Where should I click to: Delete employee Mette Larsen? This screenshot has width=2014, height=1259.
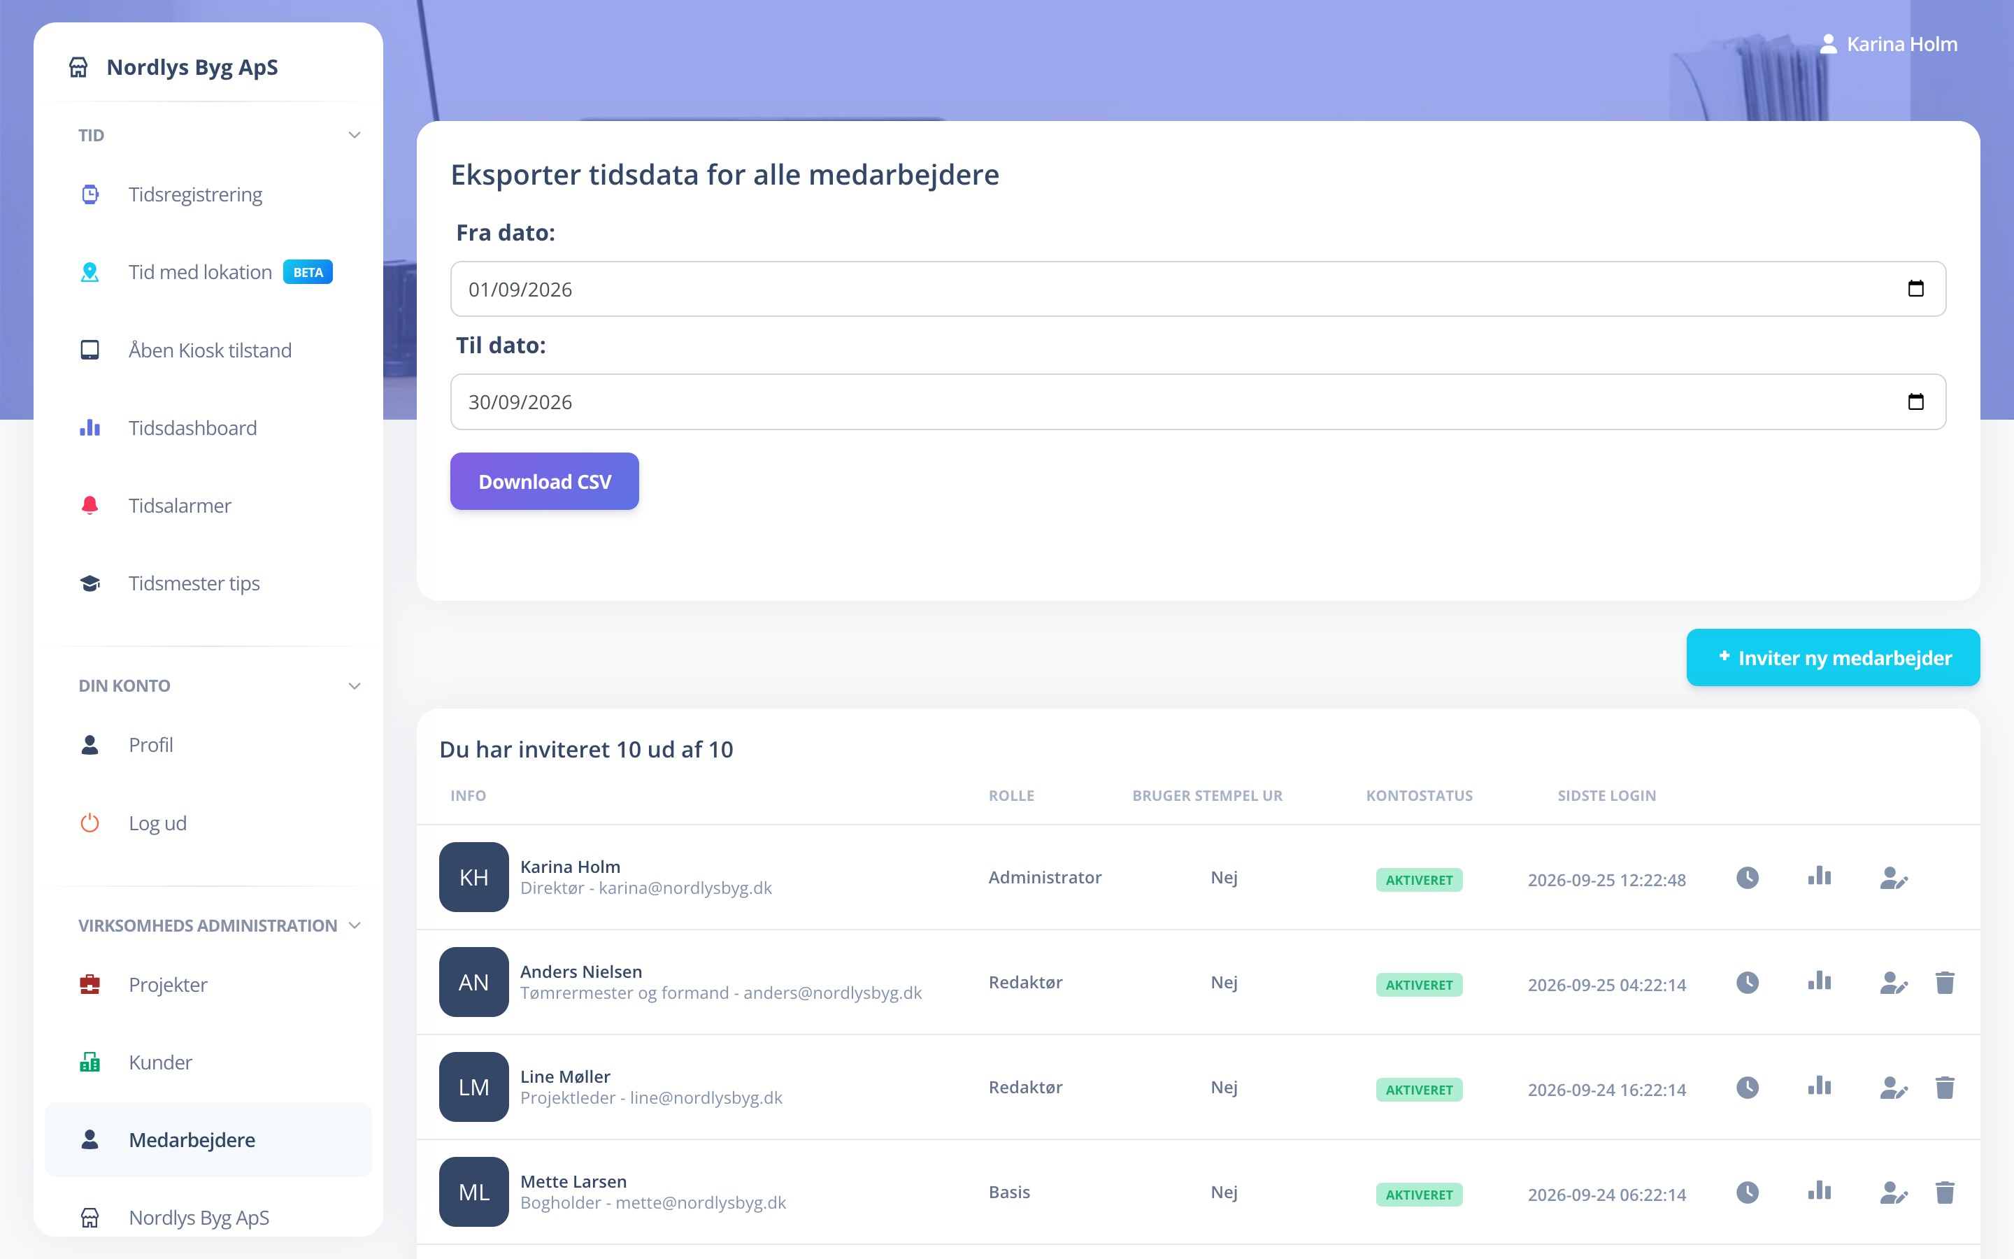pyautogui.click(x=1945, y=1193)
